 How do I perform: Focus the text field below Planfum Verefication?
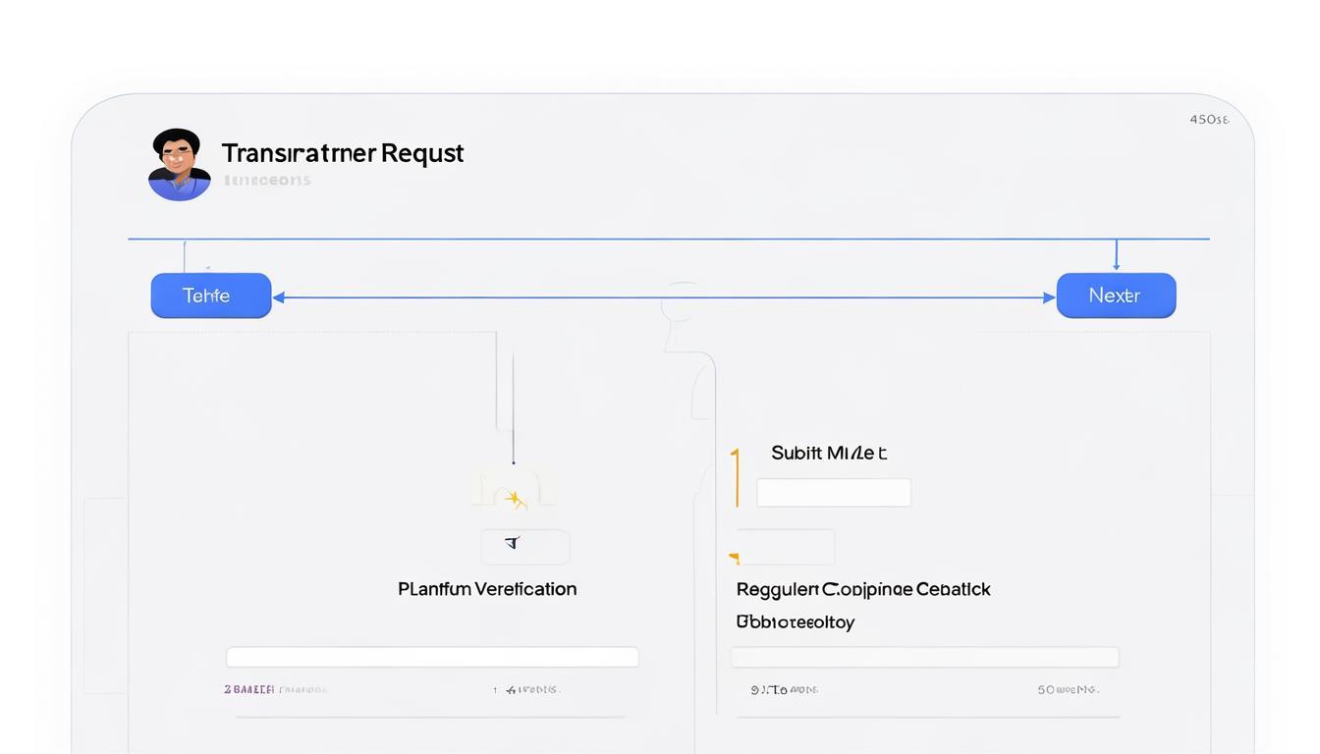[x=432, y=657]
